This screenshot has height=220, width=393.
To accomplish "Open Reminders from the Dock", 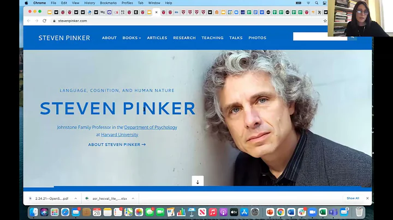I will click(118, 212).
